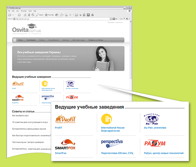Click in the address URL field

coord(61,19)
